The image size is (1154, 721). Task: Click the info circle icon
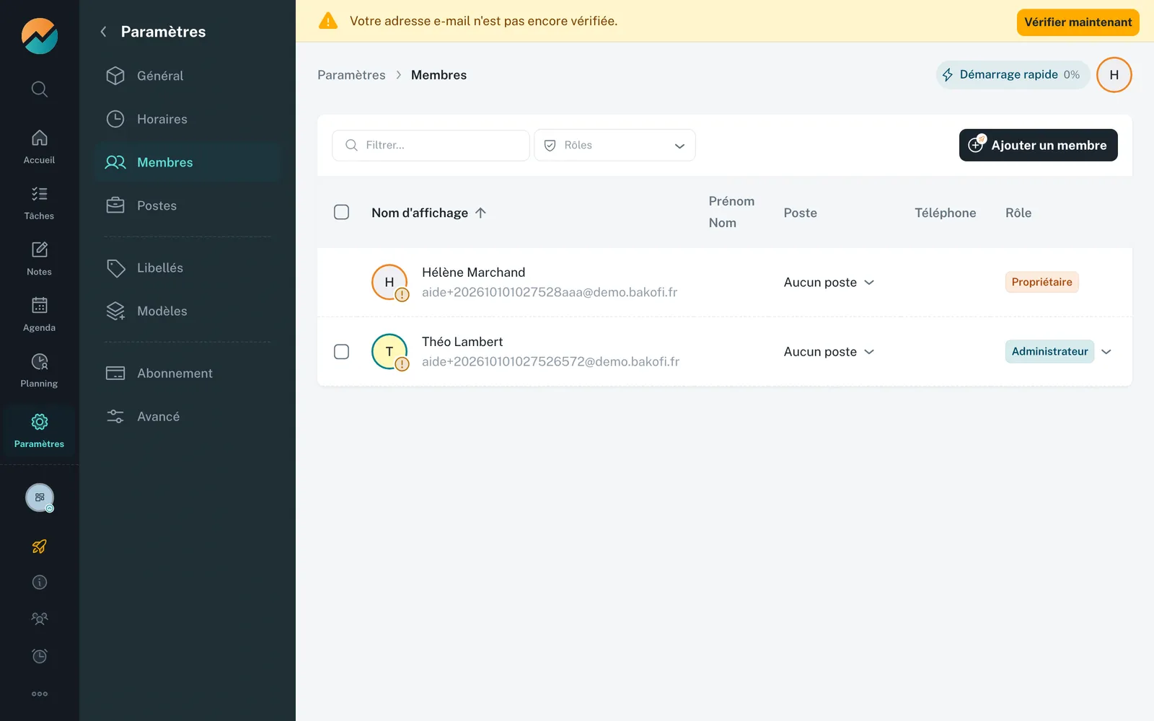[x=40, y=583]
